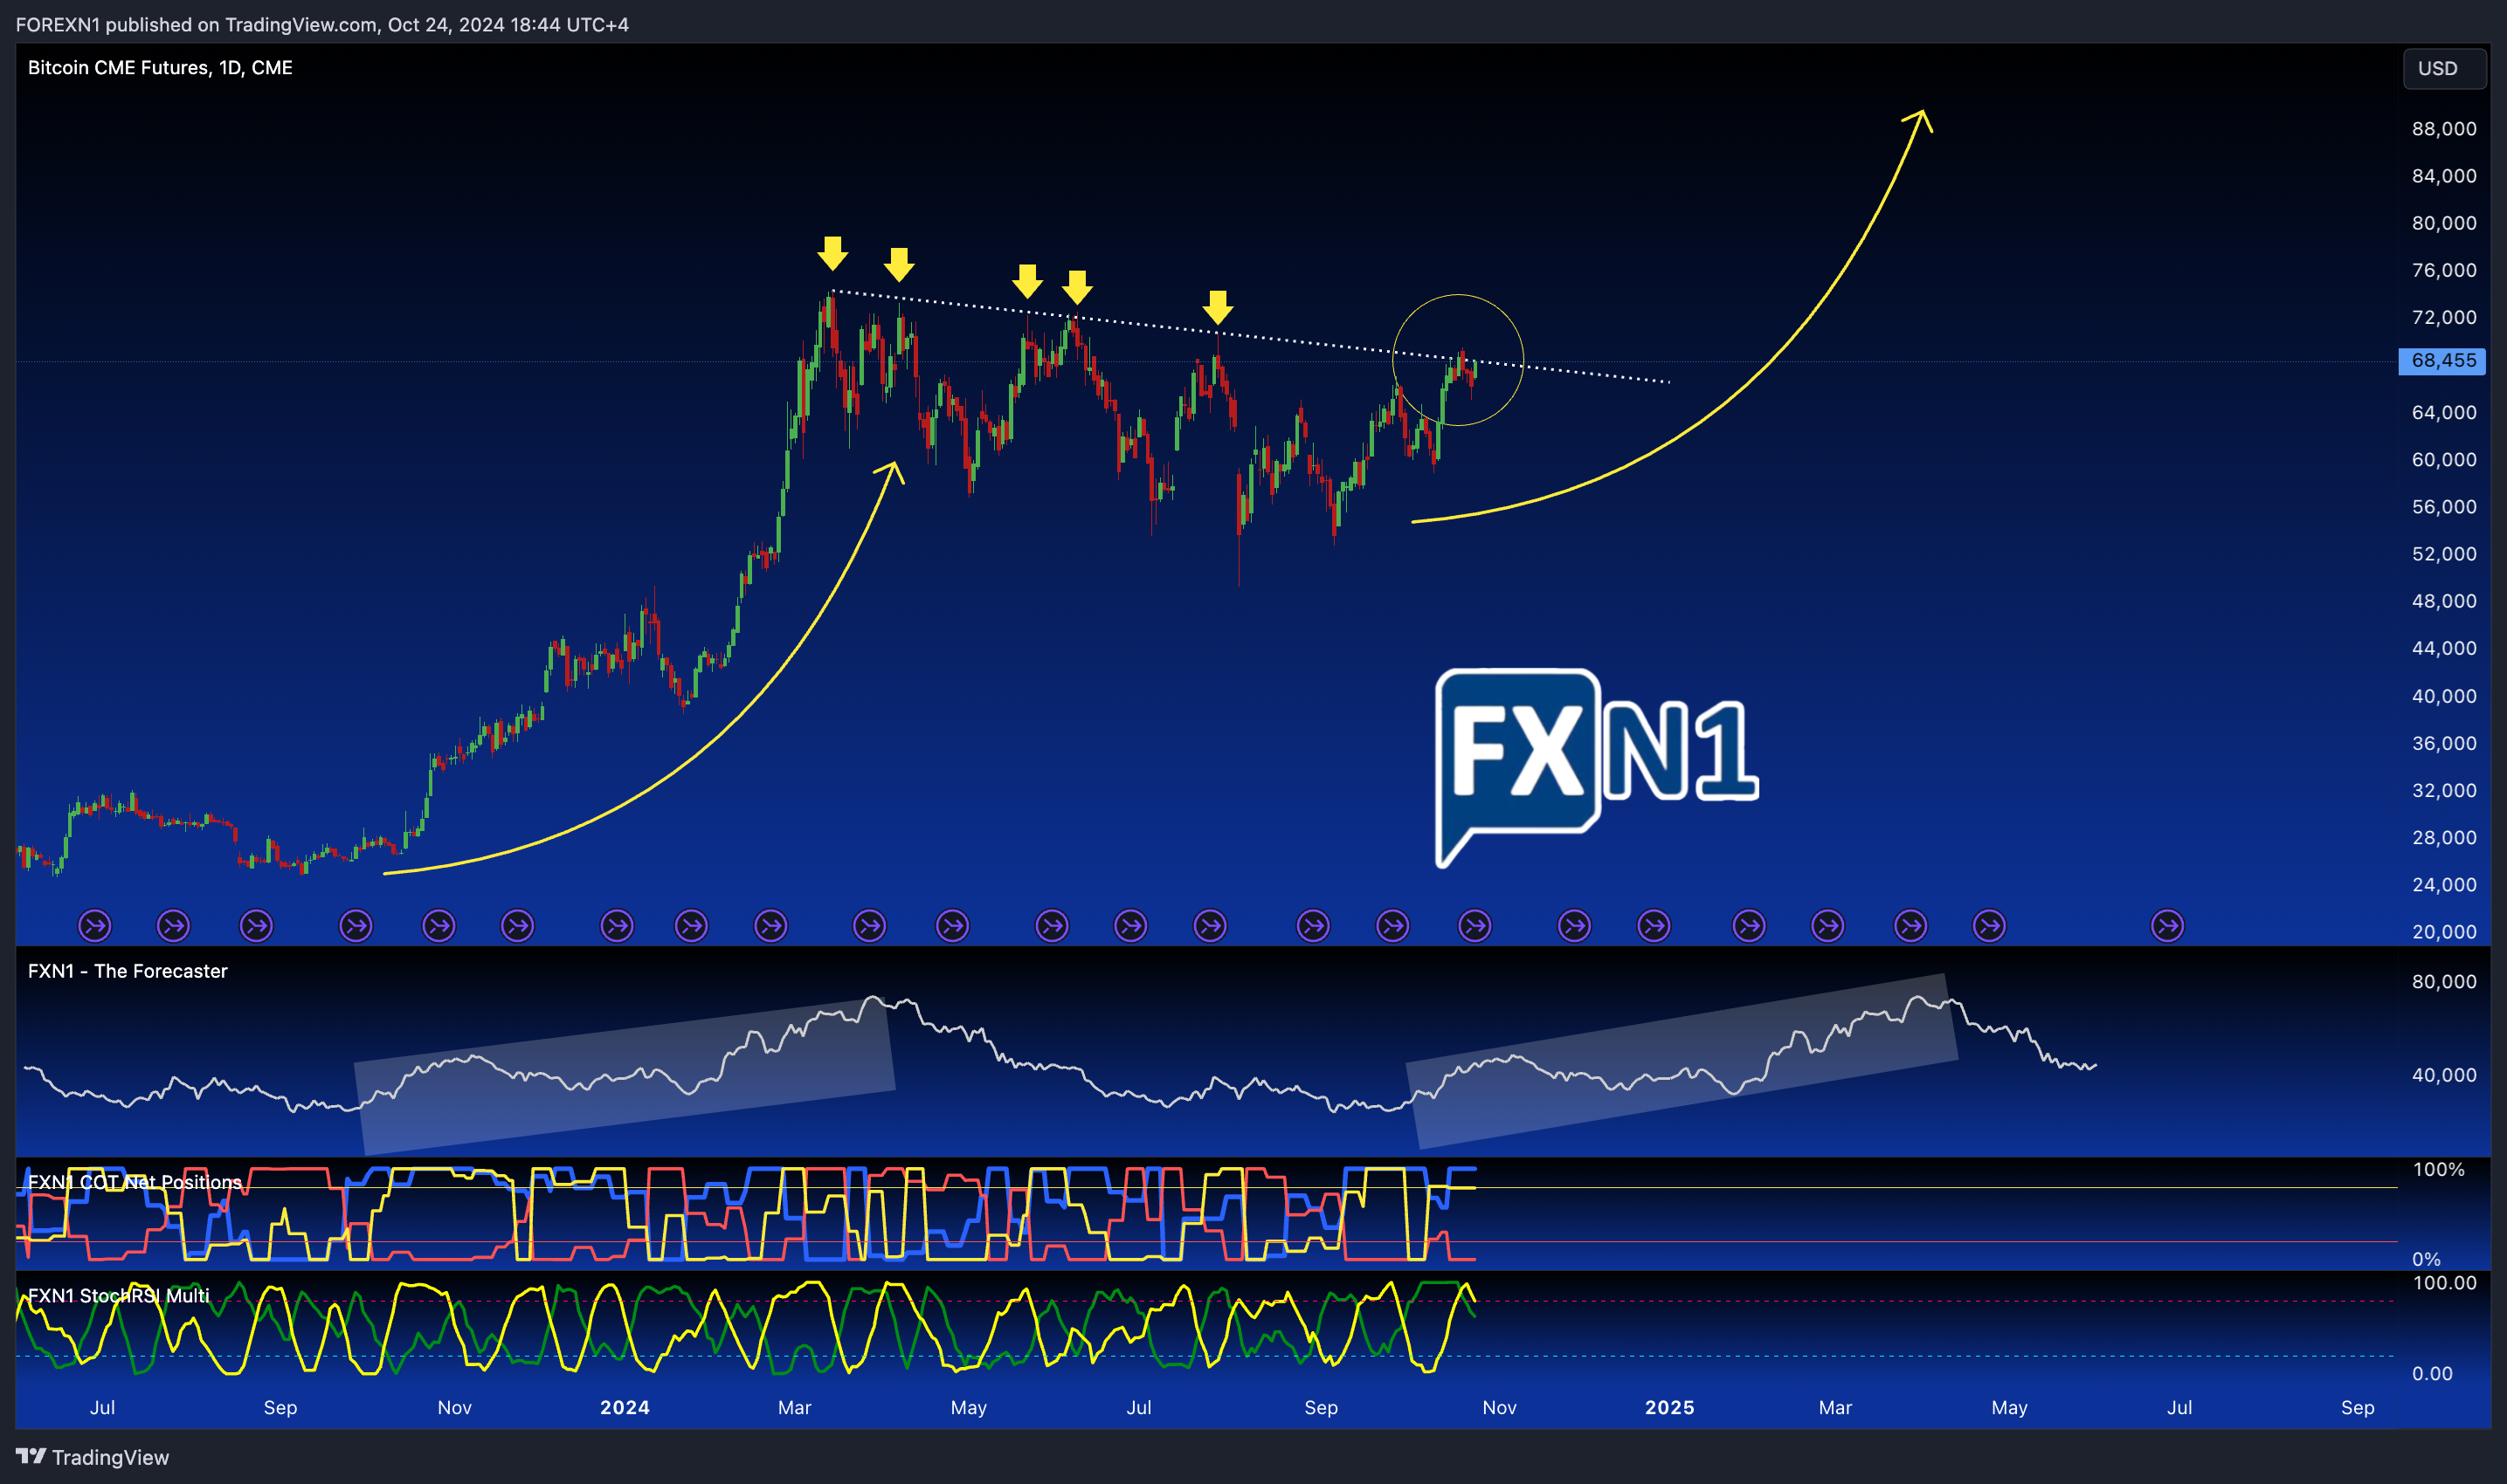Viewport: 2507px width, 1484px height.
Task: Click the FOREXN1 published on TradingView.com header
Action: point(322,24)
